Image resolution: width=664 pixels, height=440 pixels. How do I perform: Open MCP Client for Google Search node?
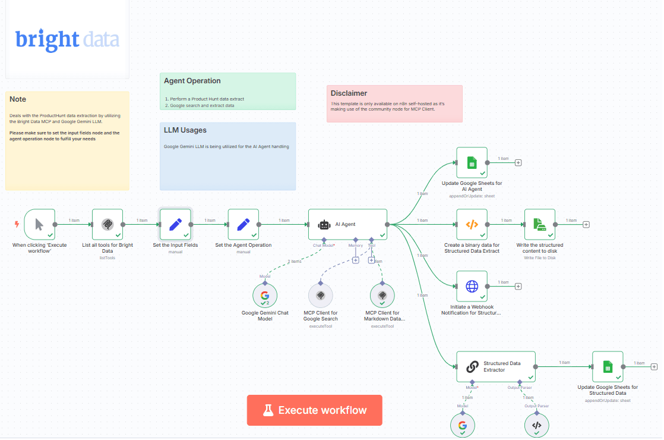(321, 296)
